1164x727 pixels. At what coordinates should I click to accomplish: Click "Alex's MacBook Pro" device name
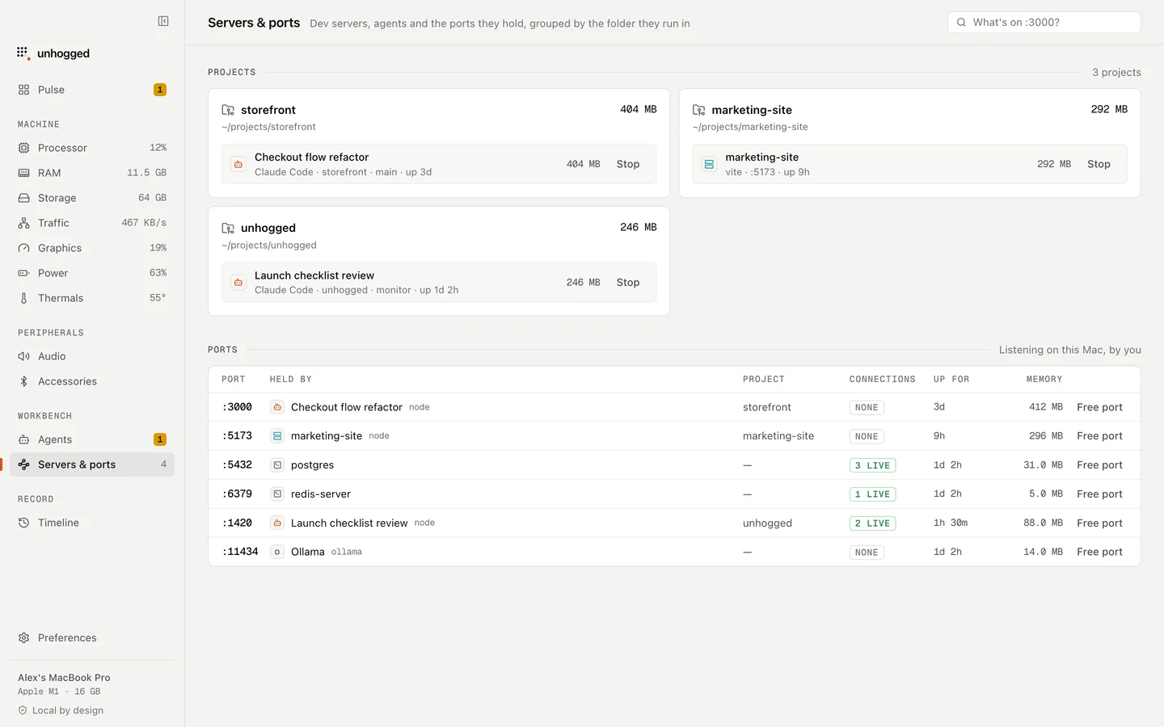click(x=64, y=678)
